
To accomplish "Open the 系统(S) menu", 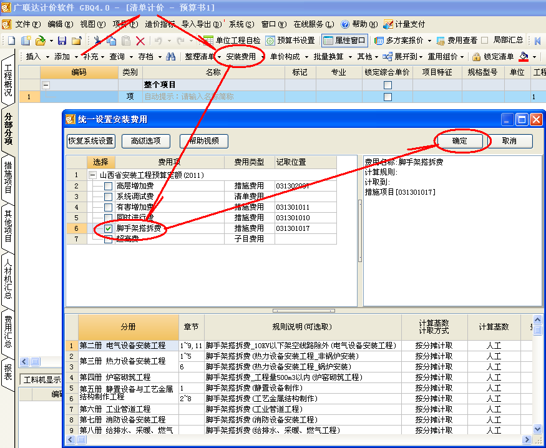I will [x=241, y=24].
